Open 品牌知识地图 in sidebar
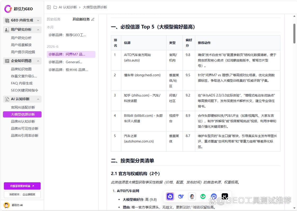Screen dimensions: 297x211 (x=21, y=69)
